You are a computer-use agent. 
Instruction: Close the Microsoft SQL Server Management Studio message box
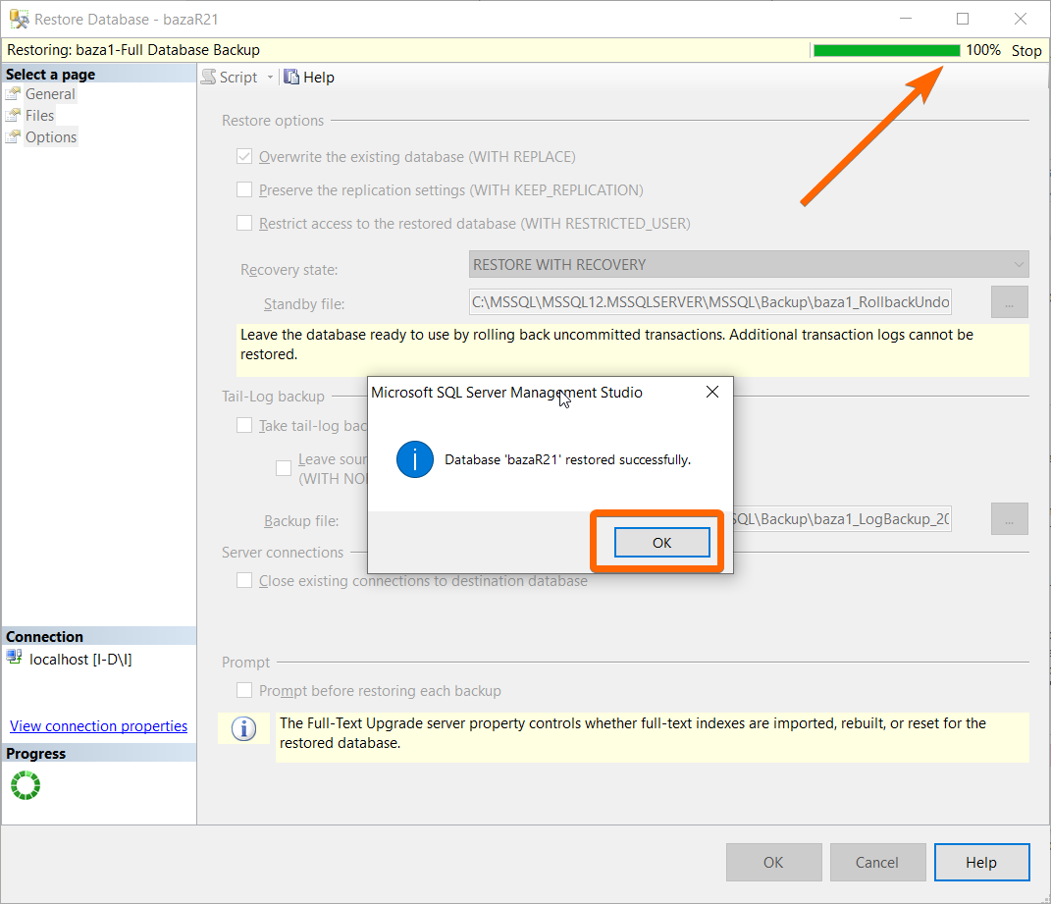point(712,392)
